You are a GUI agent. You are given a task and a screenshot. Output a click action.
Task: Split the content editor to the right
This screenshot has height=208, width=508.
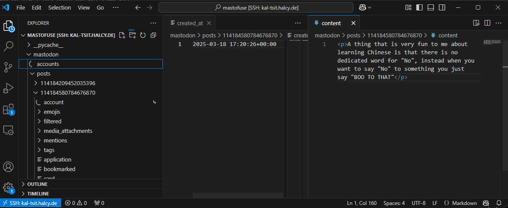click(x=487, y=23)
